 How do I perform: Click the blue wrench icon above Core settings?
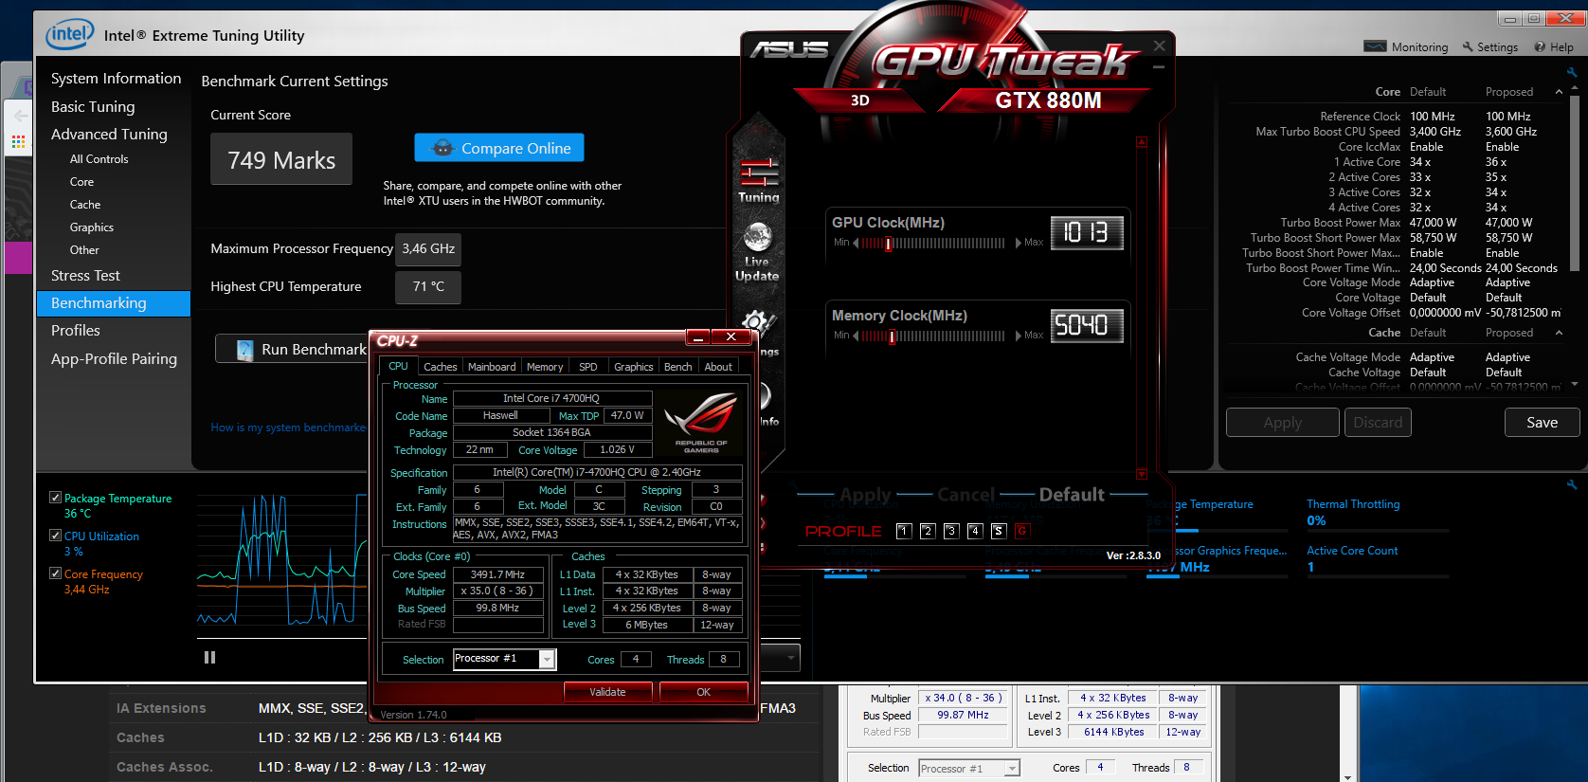point(1572,72)
